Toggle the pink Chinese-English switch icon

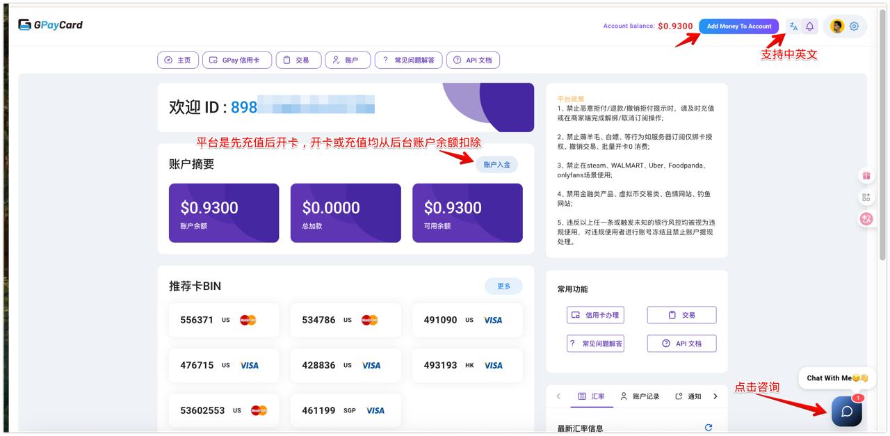coord(866,218)
